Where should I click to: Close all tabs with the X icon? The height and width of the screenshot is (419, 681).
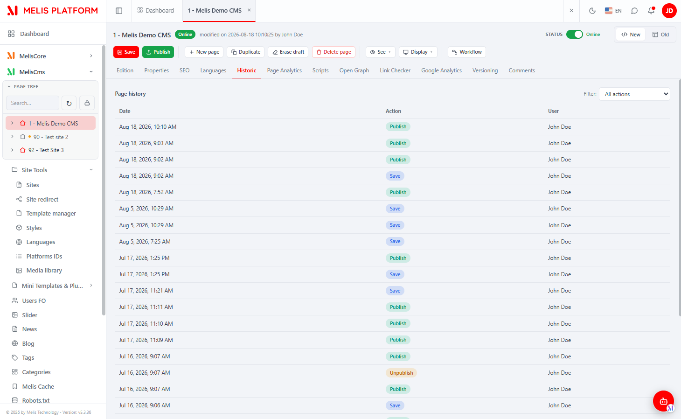[x=571, y=10]
